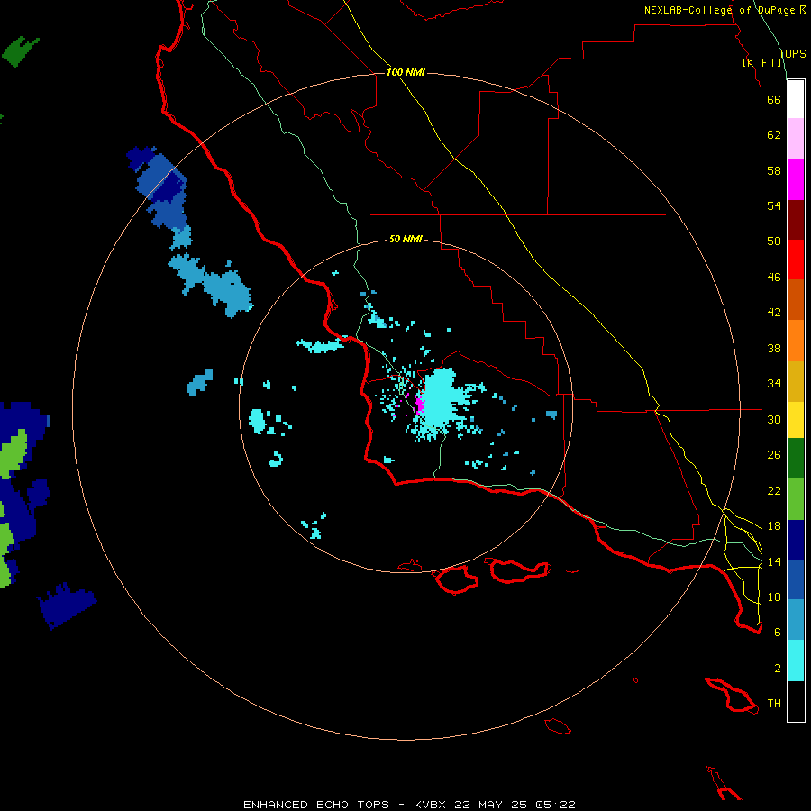
Task: Click the 'ENHANCED ECHO TOPS' product title
Action: 316,805
